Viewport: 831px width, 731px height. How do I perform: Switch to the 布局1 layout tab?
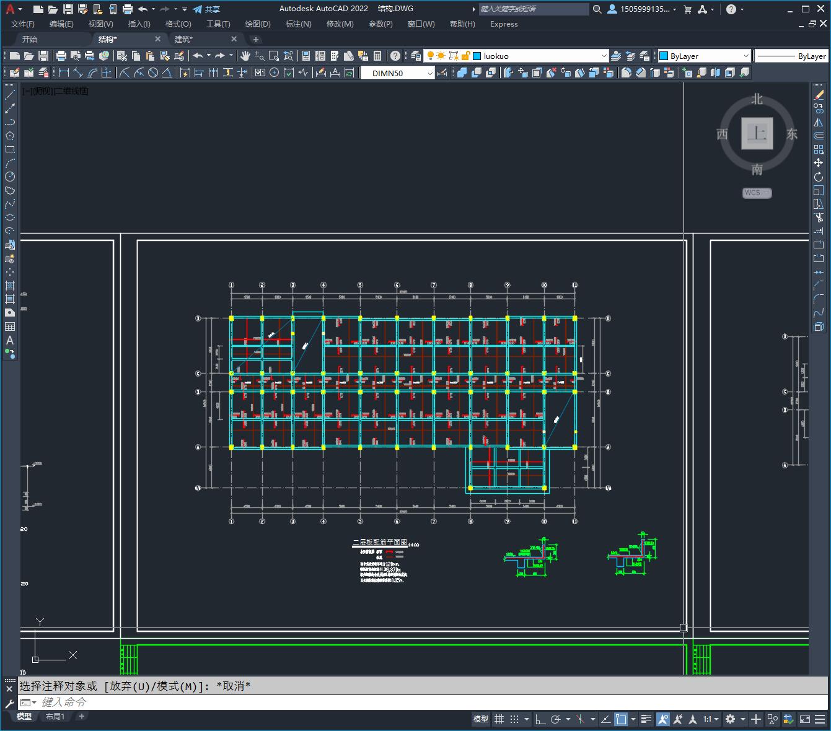coord(55,716)
